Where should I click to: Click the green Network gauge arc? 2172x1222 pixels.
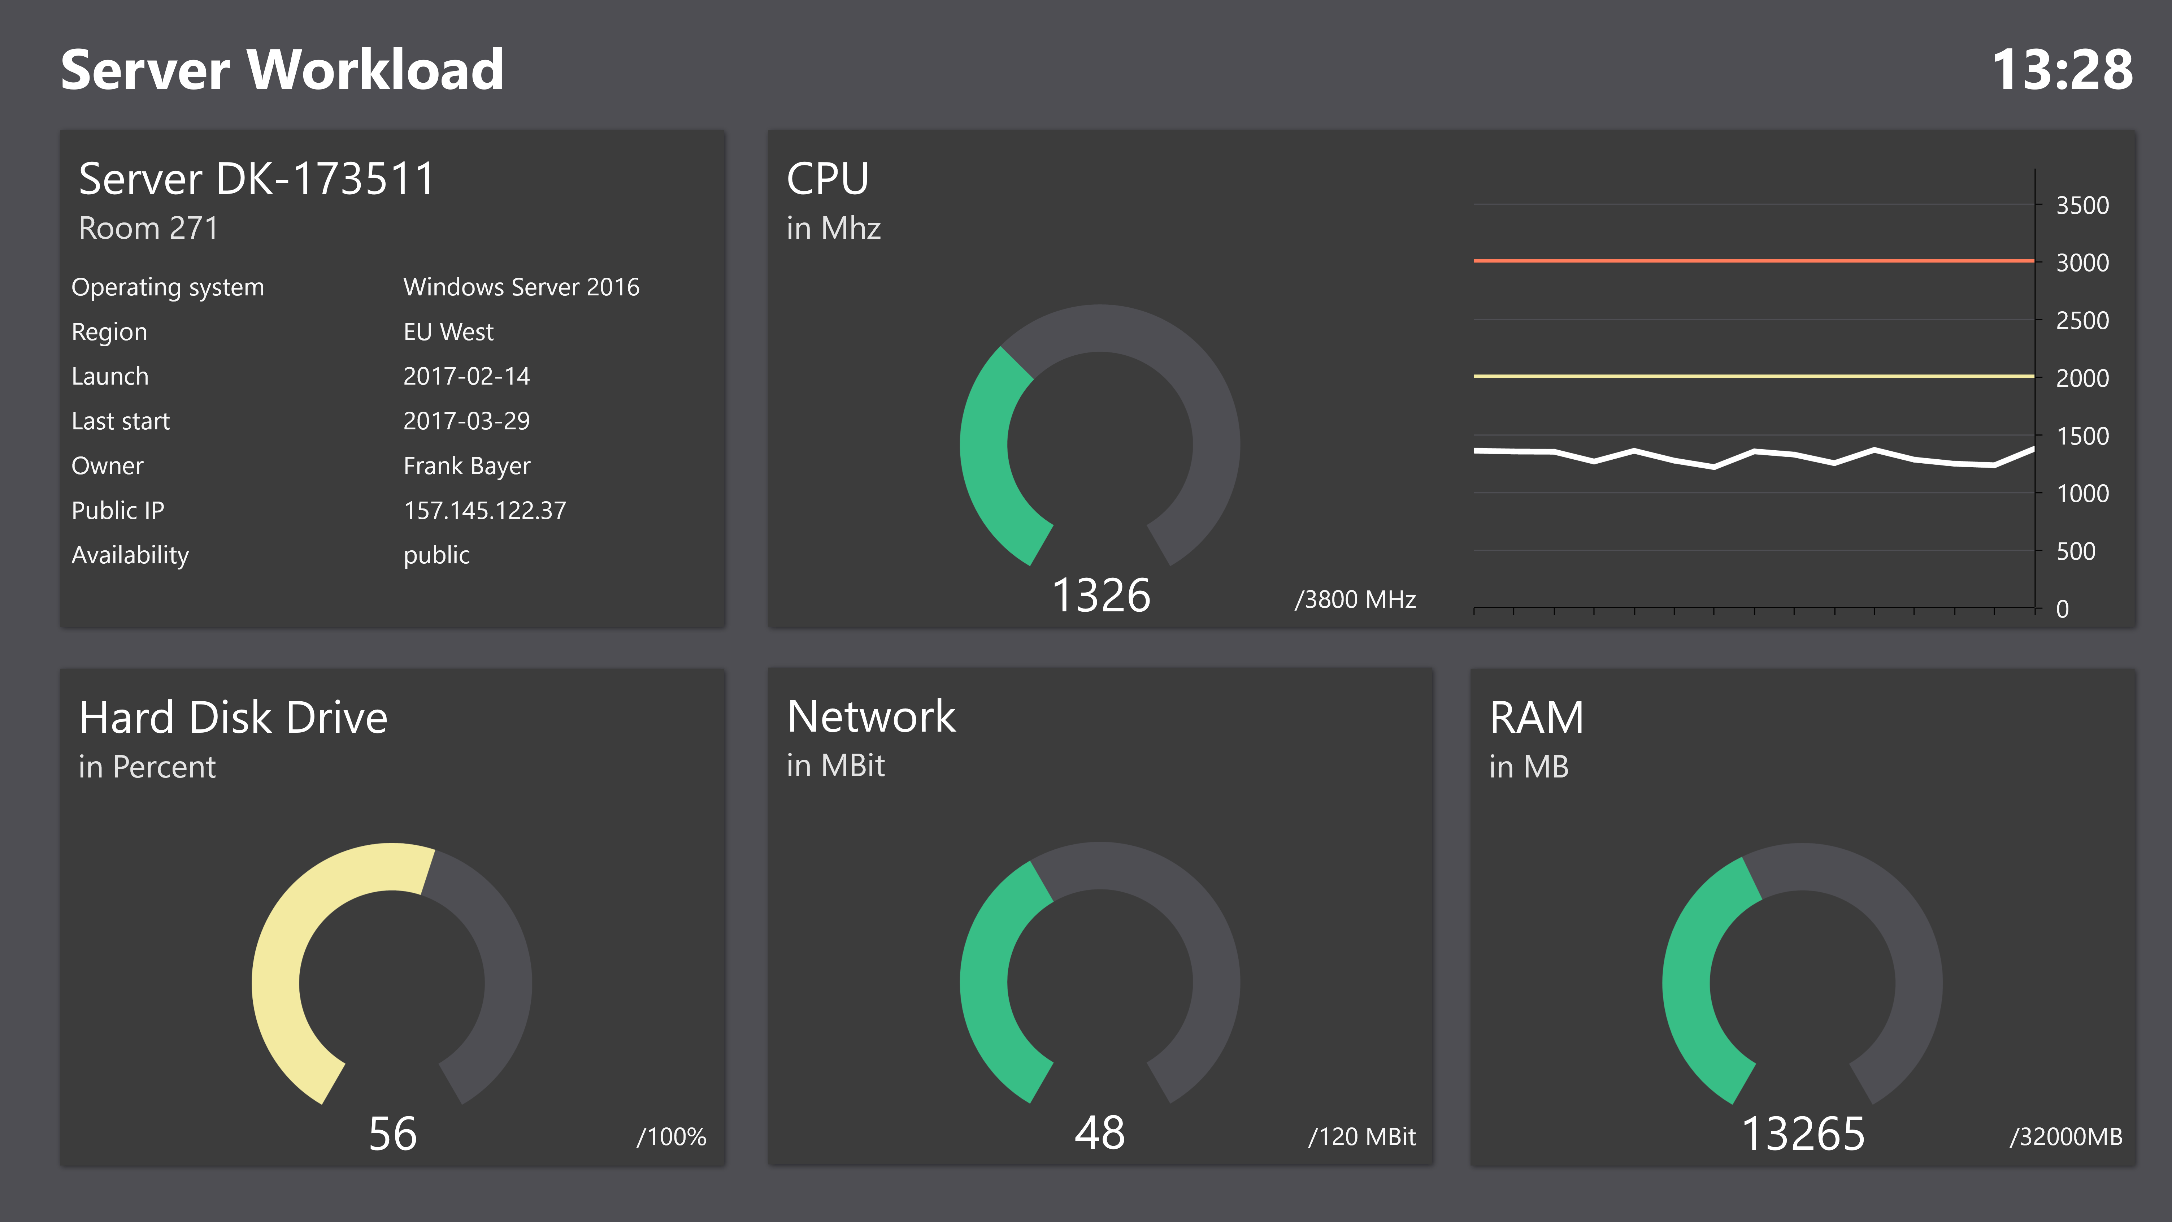[x=985, y=983]
